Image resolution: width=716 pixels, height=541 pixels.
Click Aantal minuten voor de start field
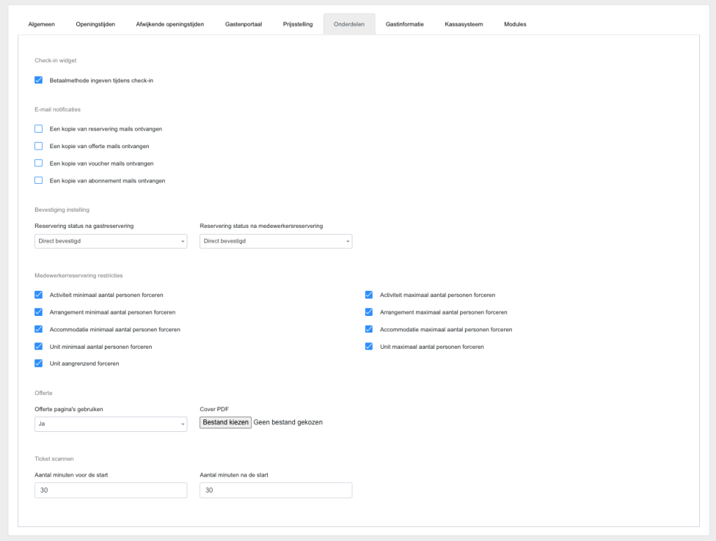coord(110,491)
